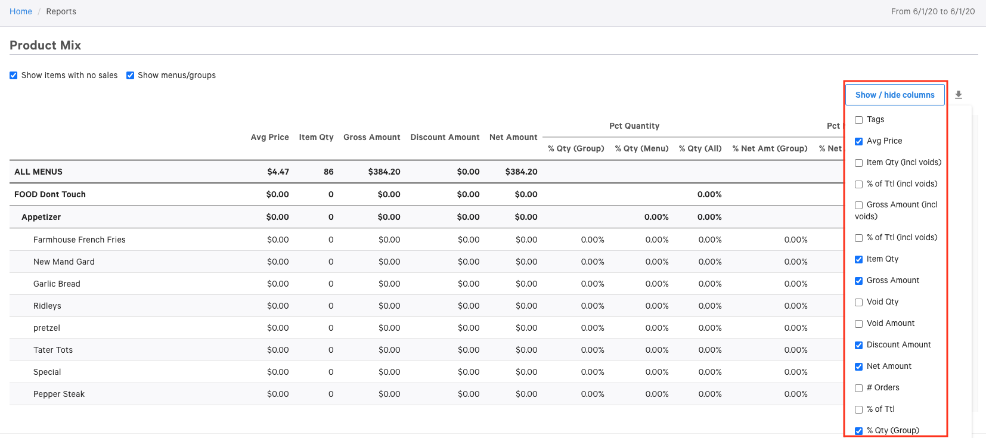The height and width of the screenshot is (438, 986).
Task: Select Tater Tots item row
Action: click(x=426, y=350)
